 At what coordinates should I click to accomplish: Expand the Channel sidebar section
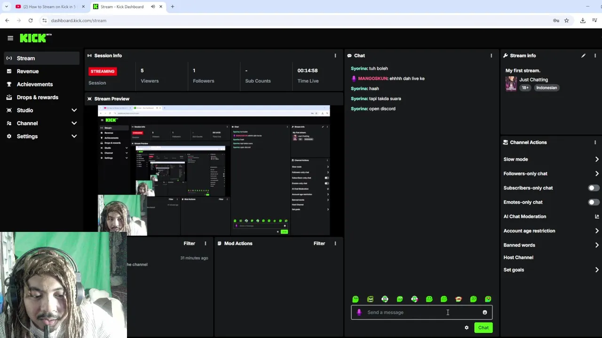[x=74, y=123]
